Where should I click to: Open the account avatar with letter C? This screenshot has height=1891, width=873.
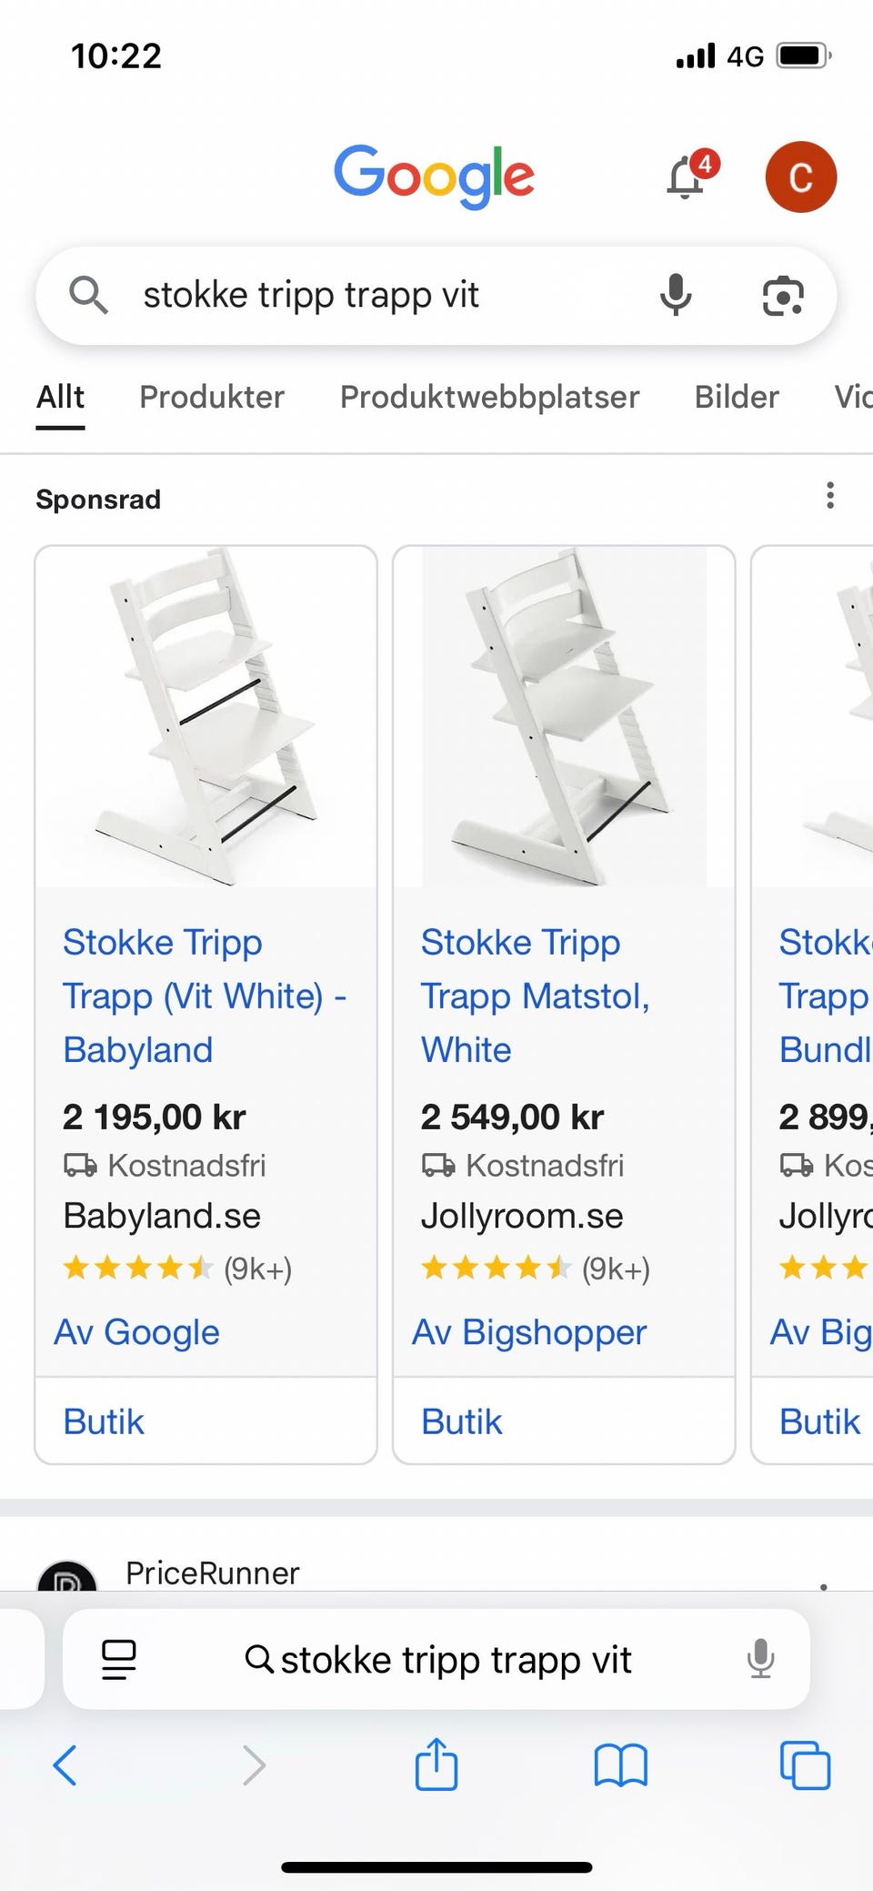tap(800, 177)
